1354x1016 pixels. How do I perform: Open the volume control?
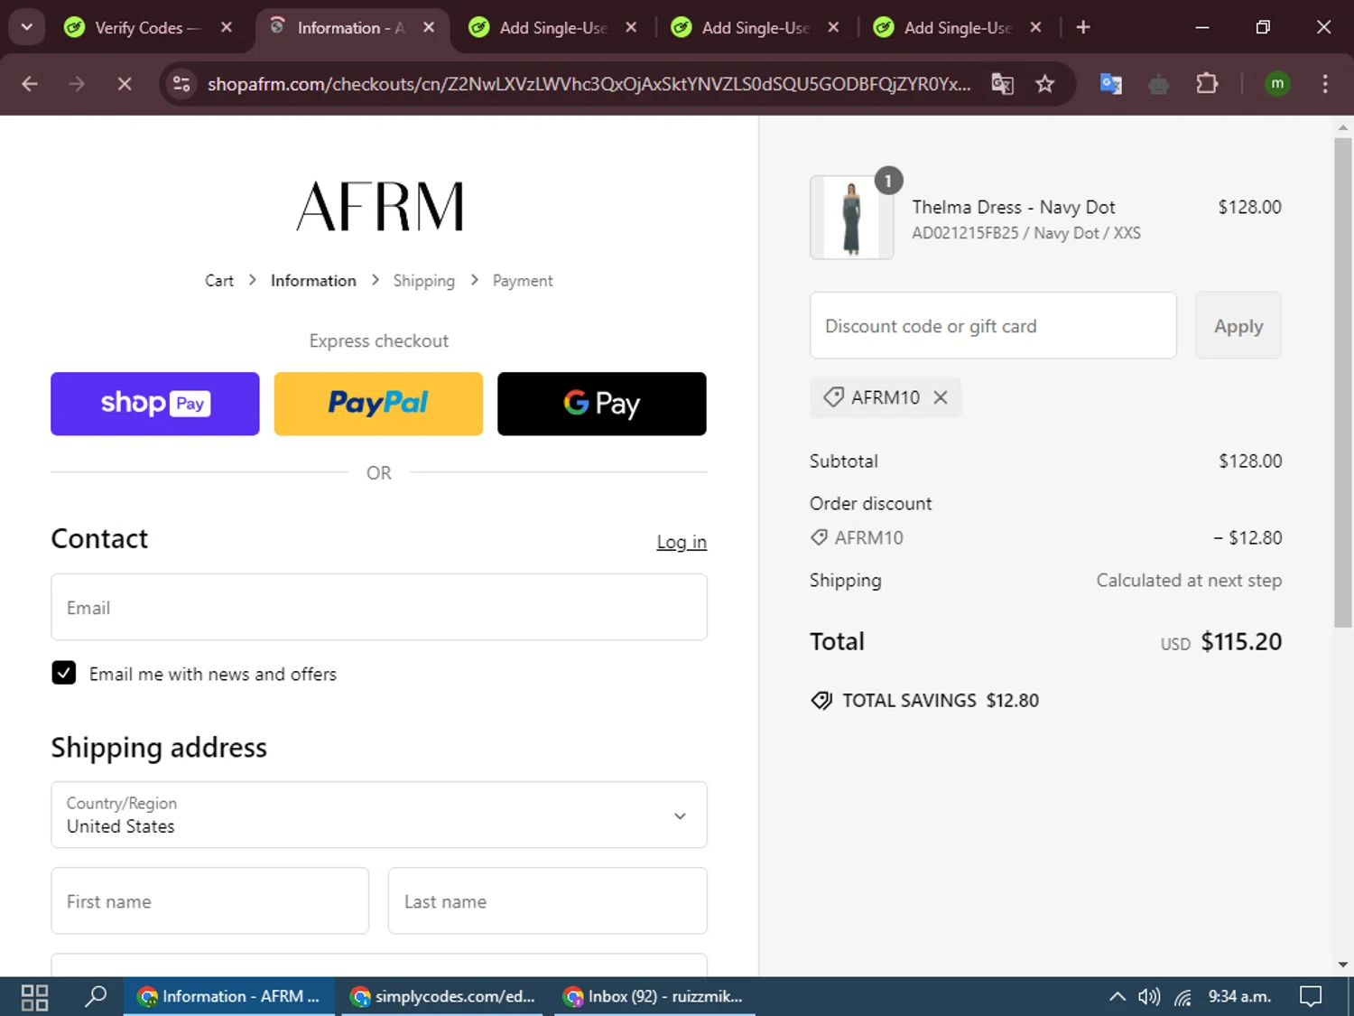[x=1149, y=997]
